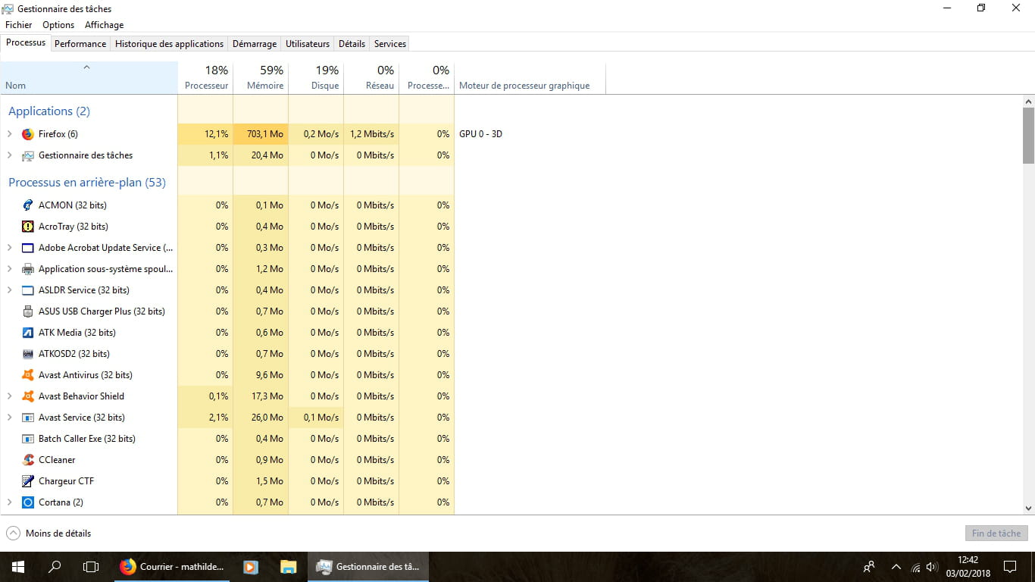Viewport: 1035px width, 582px height.
Task: Click the Batch Caller Exe icon
Action: 28,439
